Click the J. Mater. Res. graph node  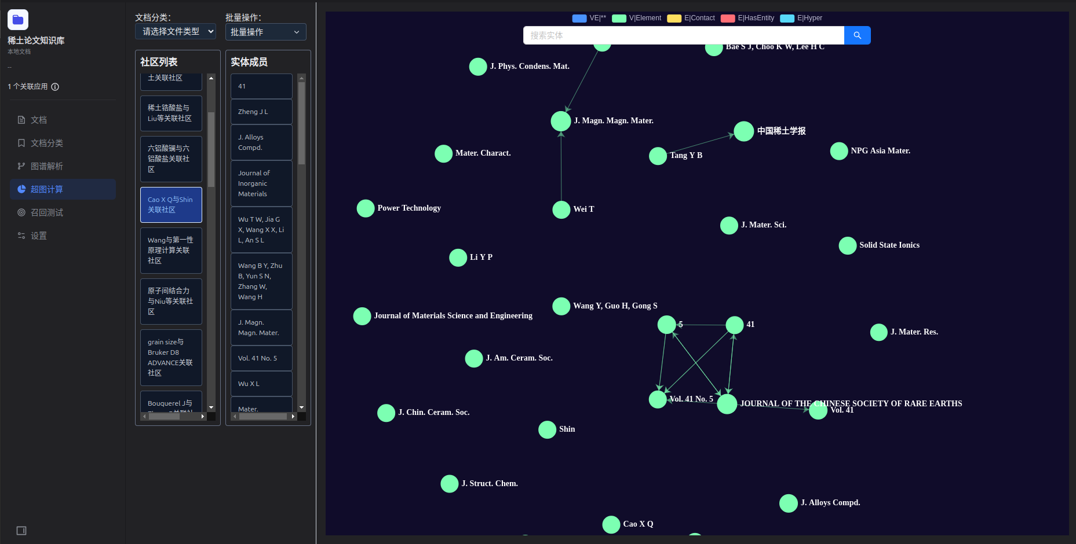[879, 332]
